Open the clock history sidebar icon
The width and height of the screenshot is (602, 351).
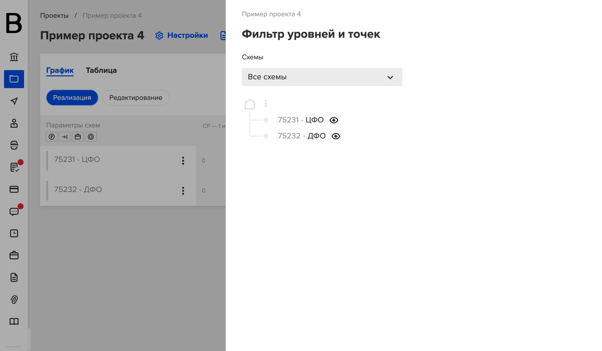tap(14, 233)
